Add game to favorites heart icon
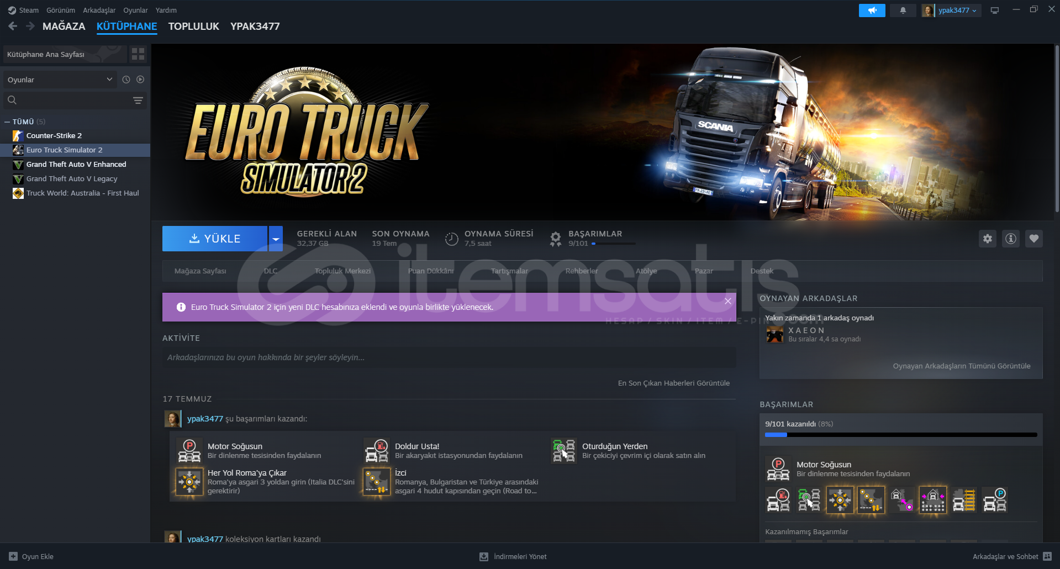 coord(1034,239)
